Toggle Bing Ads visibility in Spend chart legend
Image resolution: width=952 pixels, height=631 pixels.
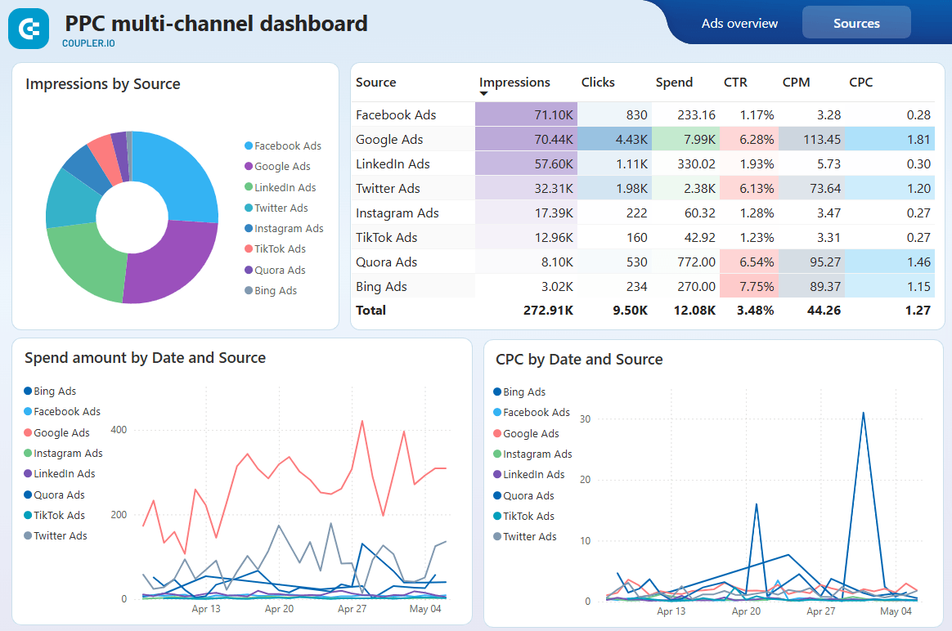click(x=29, y=391)
